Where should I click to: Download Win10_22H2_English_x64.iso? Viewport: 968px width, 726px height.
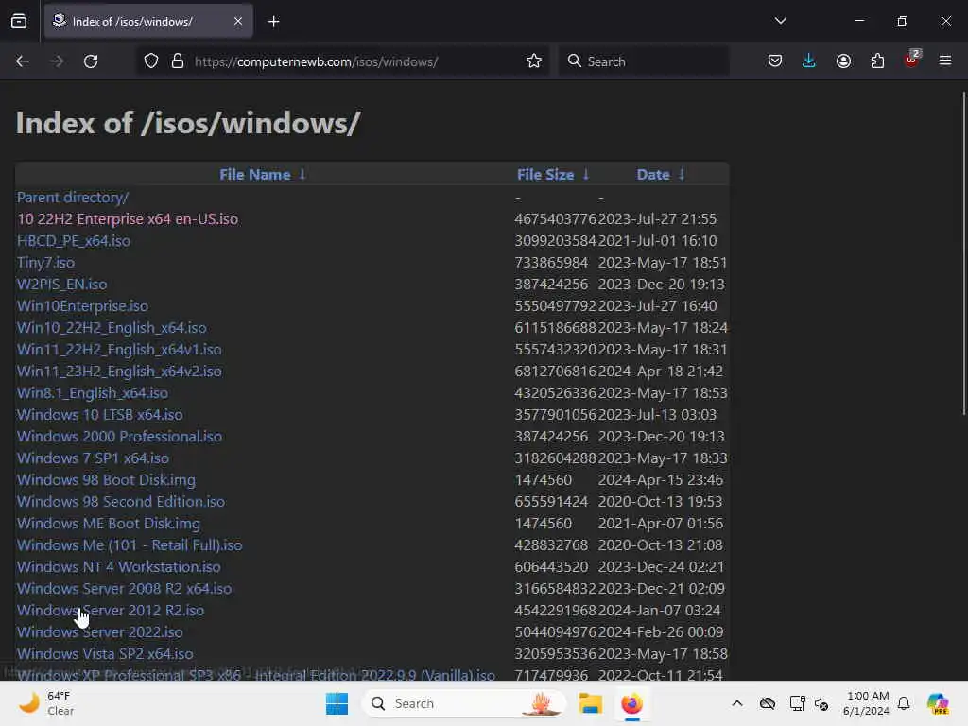pos(112,328)
